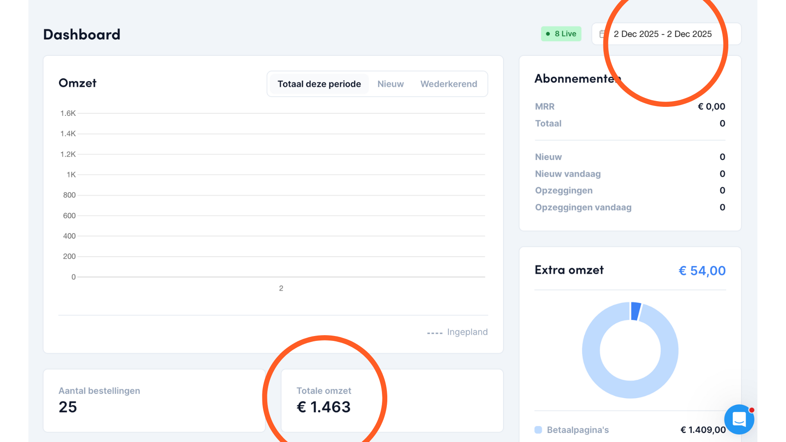This screenshot has height=442, width=786.
Task: Open the 2 Dec 2025 date range picker
Action: point(662,34)
